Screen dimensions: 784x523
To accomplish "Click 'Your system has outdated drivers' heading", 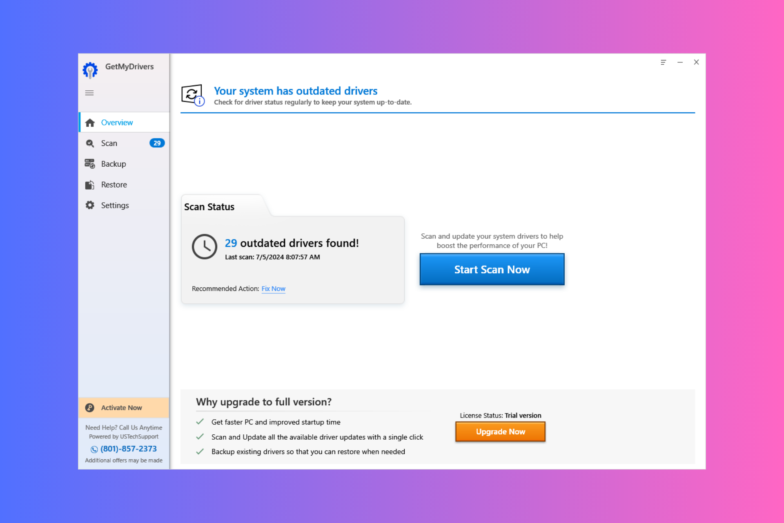I will (296, 91).
